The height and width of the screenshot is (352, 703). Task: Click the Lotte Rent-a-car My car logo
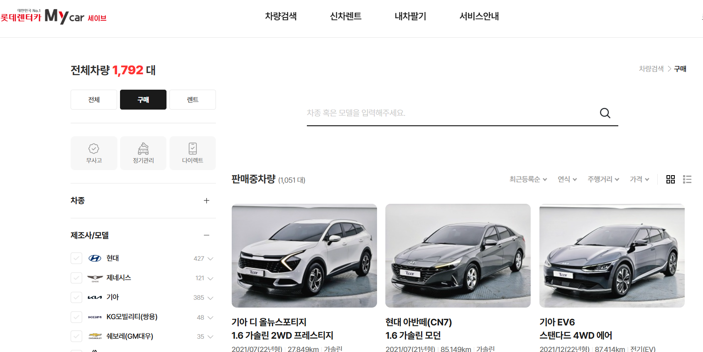[x=54, y=17]
